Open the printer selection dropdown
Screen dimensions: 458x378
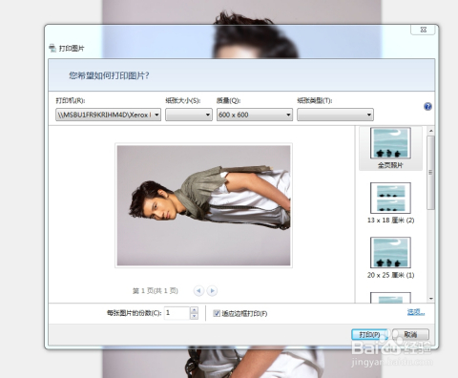108,115
